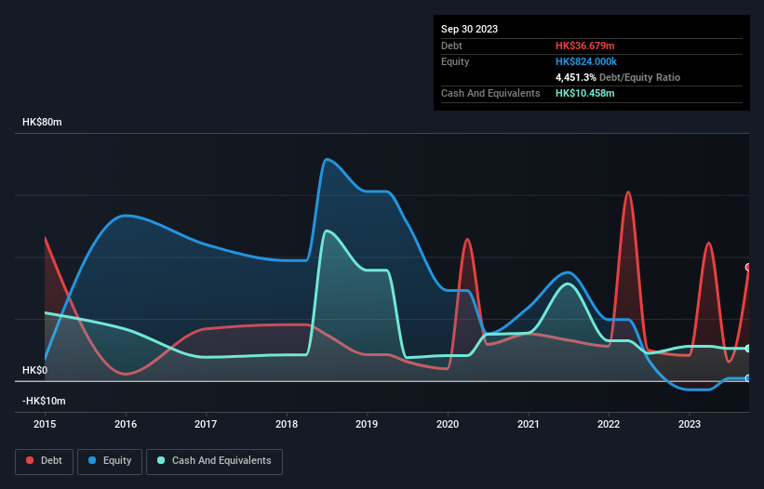Click the Cash And Equivalents tooltip label

click(490, 93)
